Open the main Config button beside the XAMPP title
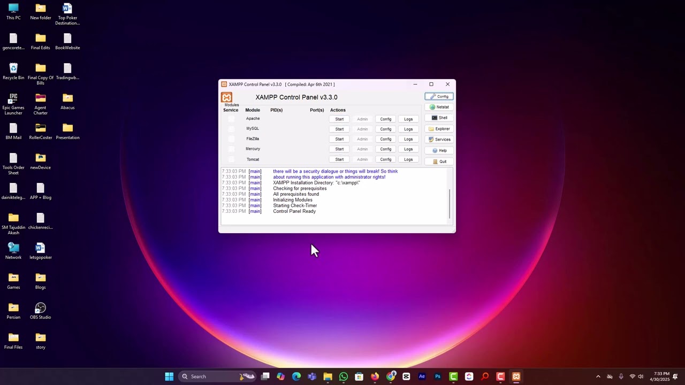 tap(439, 96)
